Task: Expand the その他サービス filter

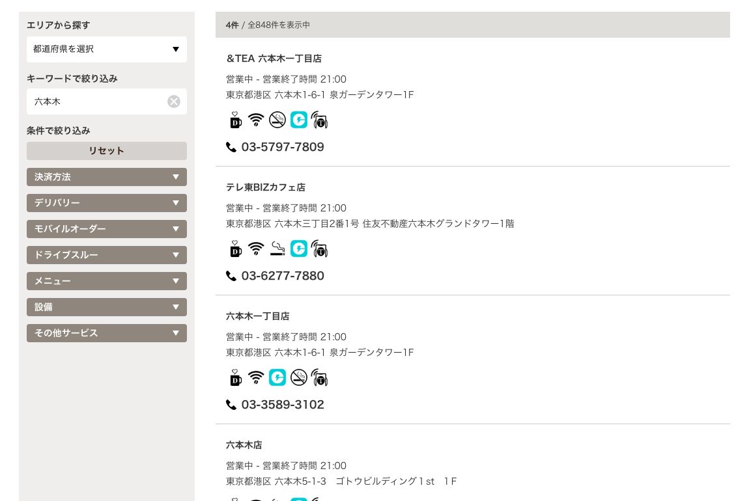Action: [x=107, y=333]
